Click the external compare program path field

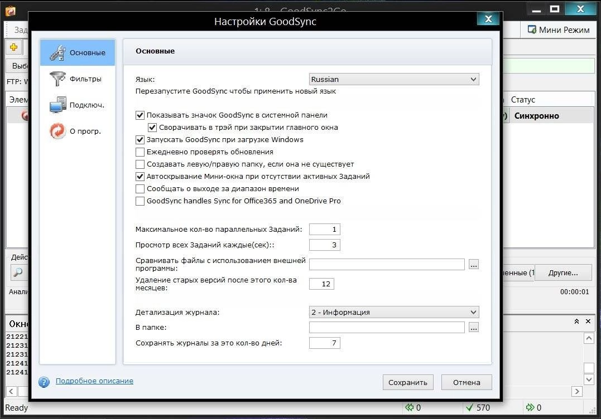[x=387, y=264]
